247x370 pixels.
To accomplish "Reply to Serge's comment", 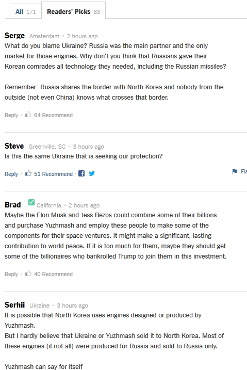I will pyautogui.click(x=11, y=115).
